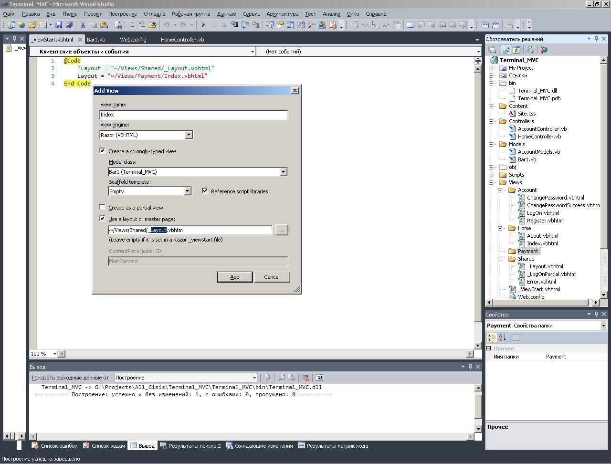The width and height of the screenshot is (611, 464).
Task: Open the Model class dropdown
Action: tap(283, 172)
